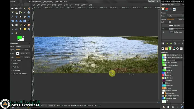This screenshot has height=109, width=194.
Task: Open the Paintbrush Mode dropdown
Action: pos(23,46)
